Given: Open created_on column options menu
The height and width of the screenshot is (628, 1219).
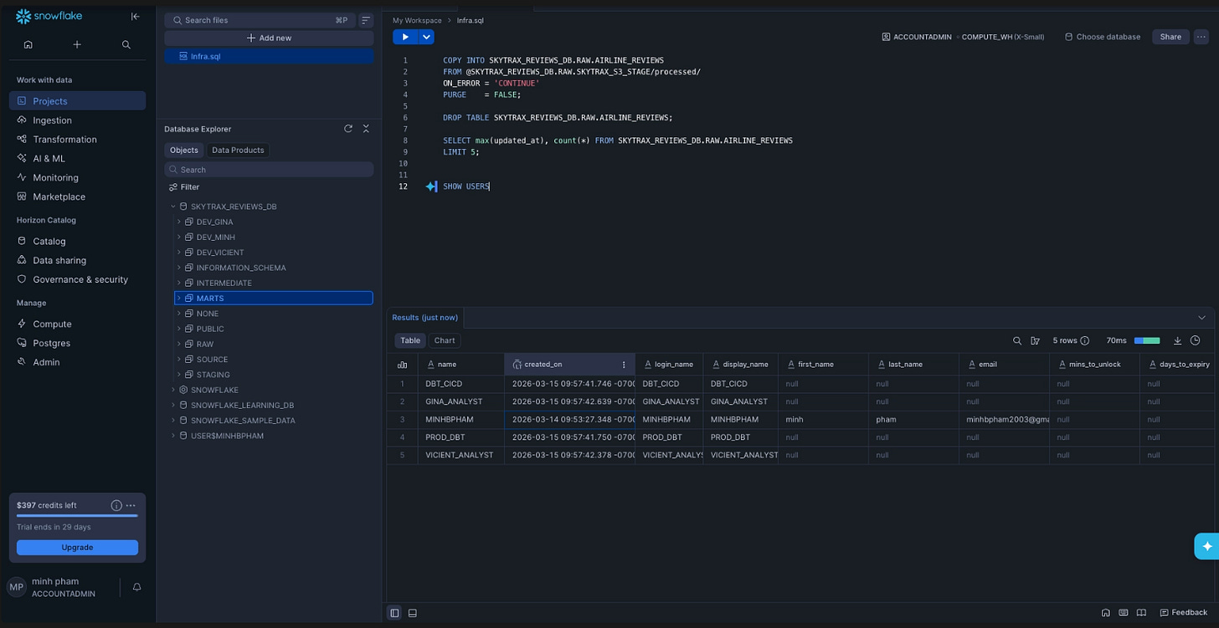Looking at the screenshot, I should click(x=624, y=365).
